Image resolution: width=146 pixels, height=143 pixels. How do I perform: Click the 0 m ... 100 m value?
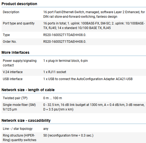tap(53, 98)
